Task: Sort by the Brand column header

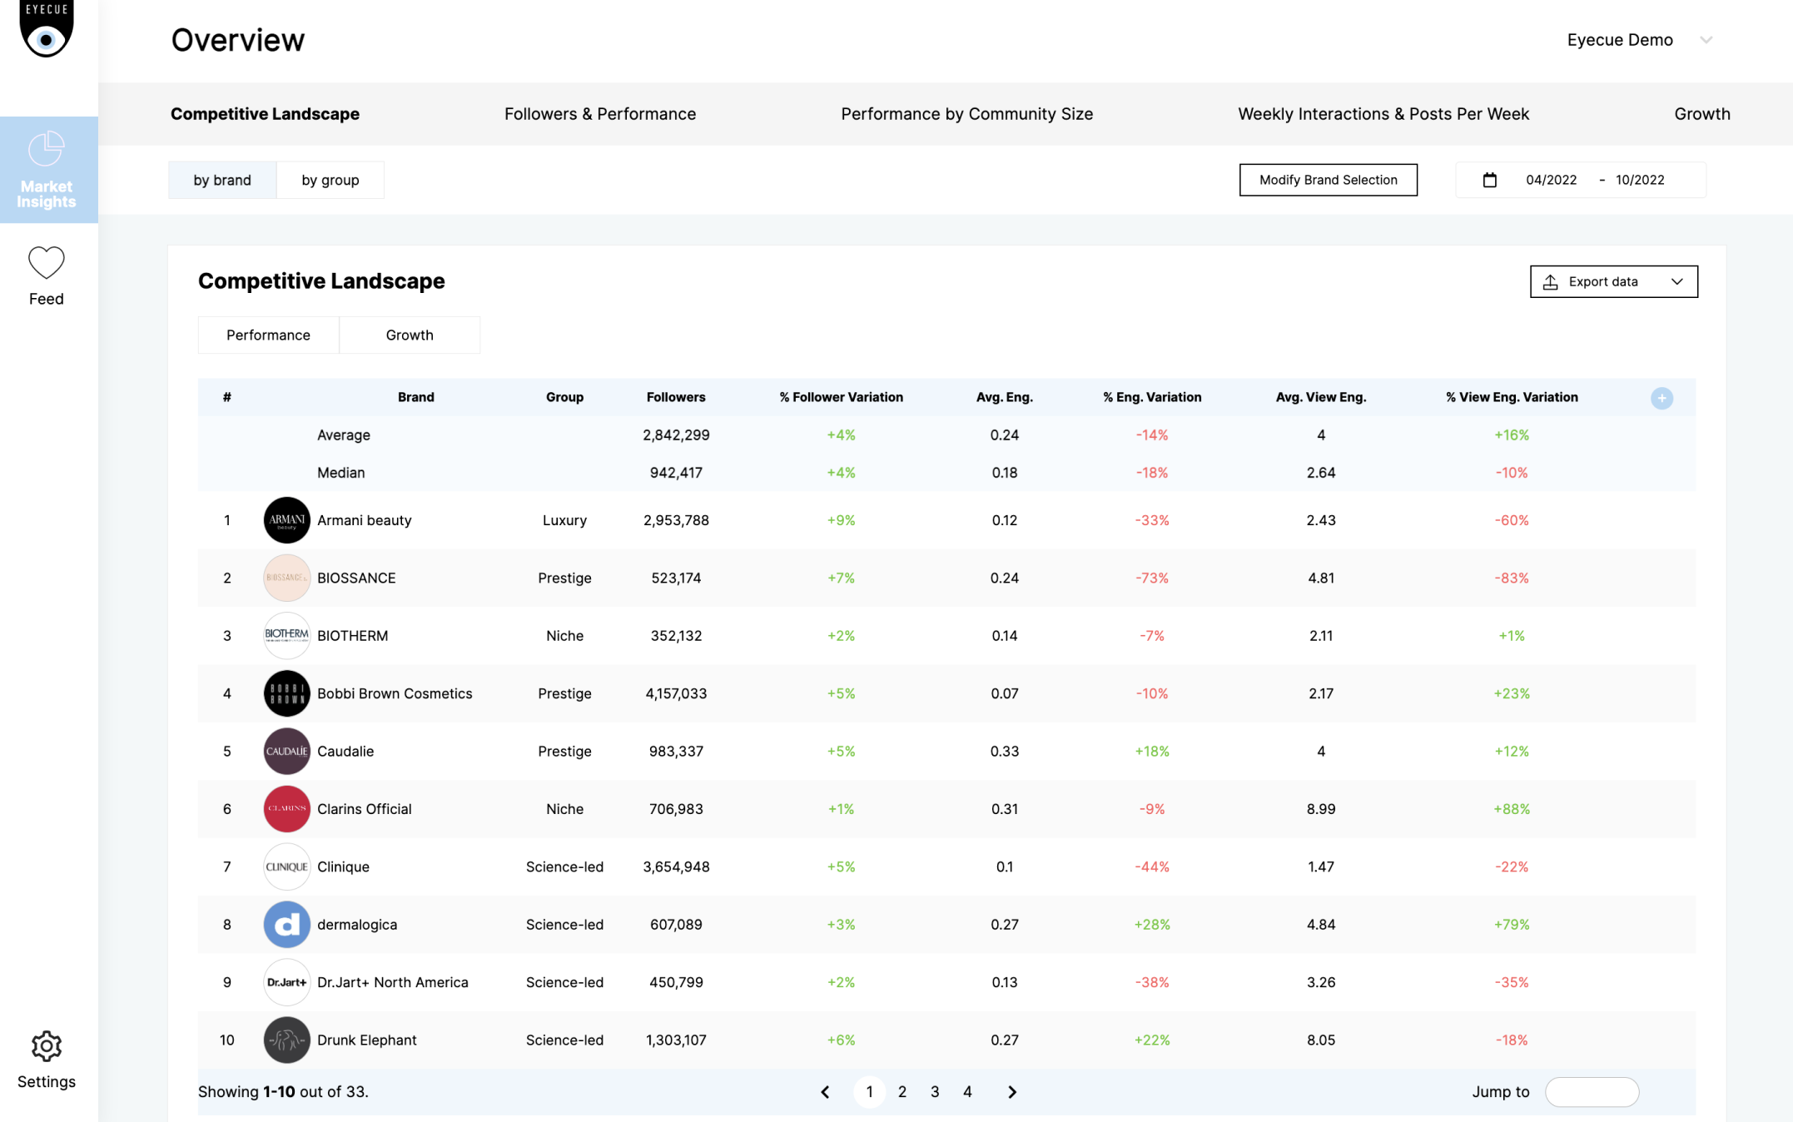Action: point(415,397)
